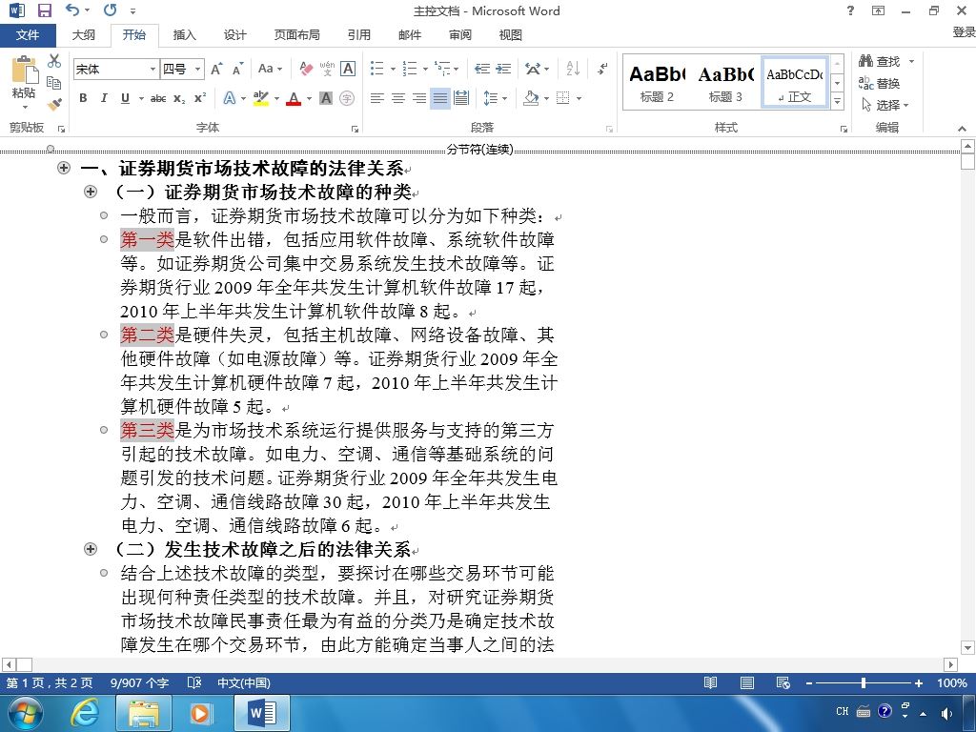Click 登录 to sign in
This screenshot has width=976, height=732.
coord(964,31)
